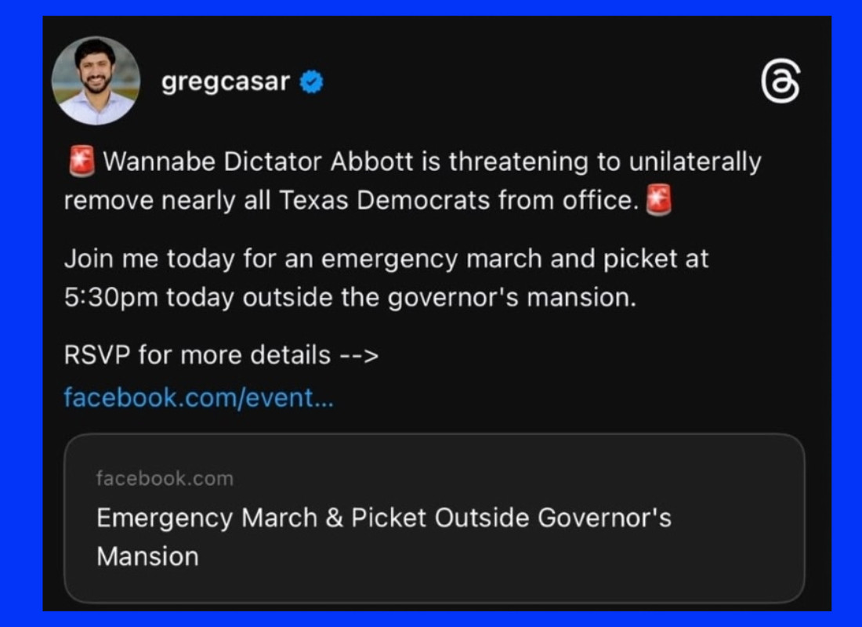Click the gray facebook.com domain label
This screenshot has width=862, height=627.
click(165, 478)
